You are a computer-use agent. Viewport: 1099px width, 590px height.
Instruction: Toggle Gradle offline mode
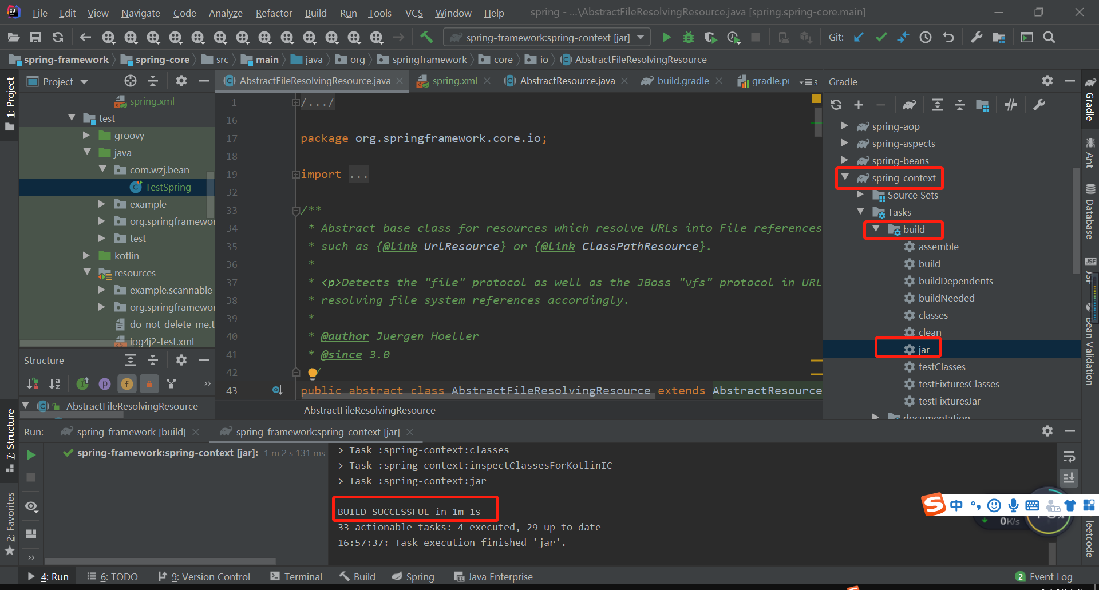pyautogui.click(x=1011, y=105)
